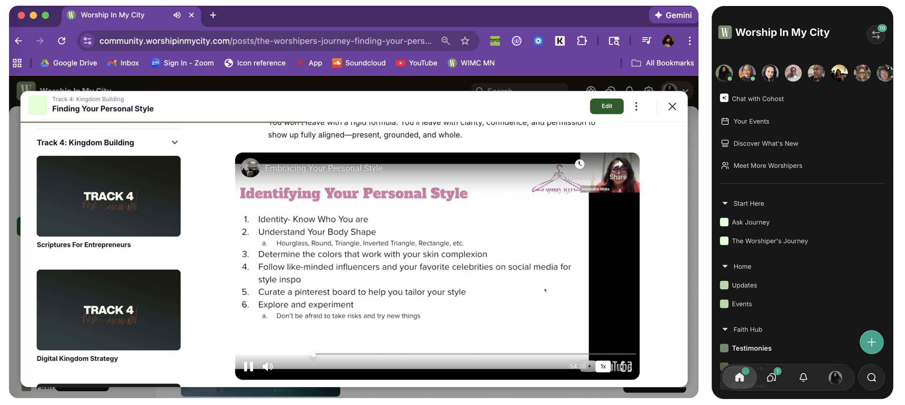Open the three-dot post options menu
Screen dimensions: 905x405
coord(636,106)
